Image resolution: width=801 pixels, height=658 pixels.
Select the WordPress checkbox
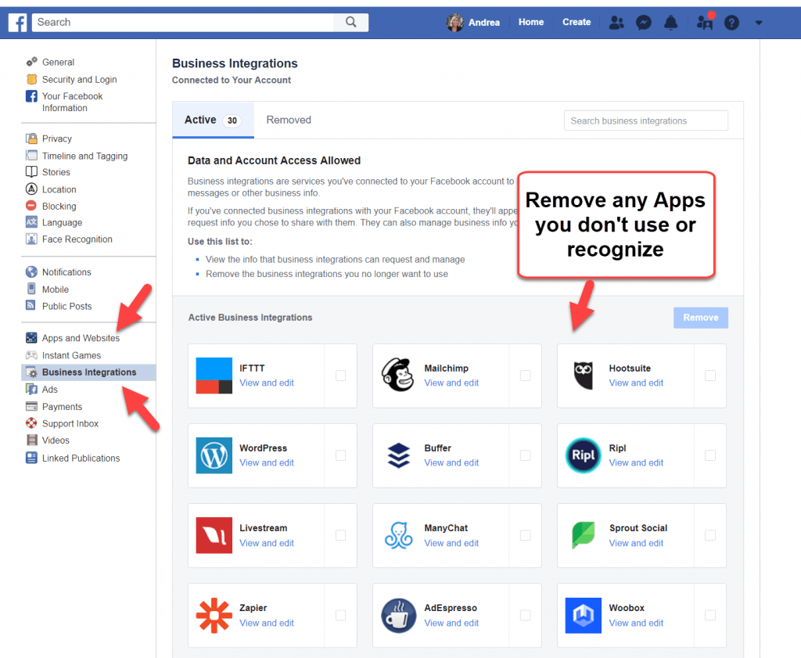pos(340,455)
